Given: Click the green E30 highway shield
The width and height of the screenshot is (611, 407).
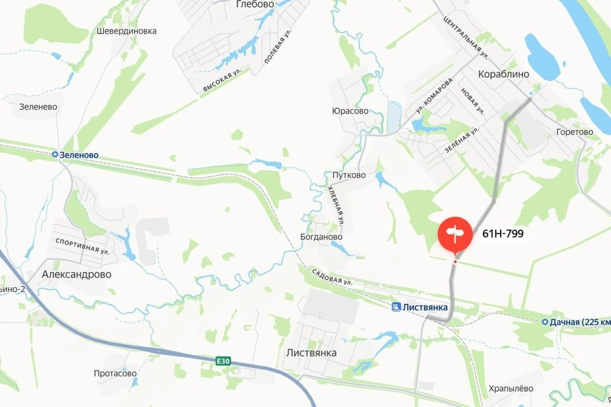Looking at the screenshot, I should 223,361.
